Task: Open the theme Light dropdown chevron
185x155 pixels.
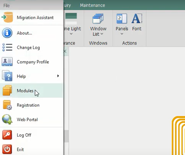Action: click(71, 34)
